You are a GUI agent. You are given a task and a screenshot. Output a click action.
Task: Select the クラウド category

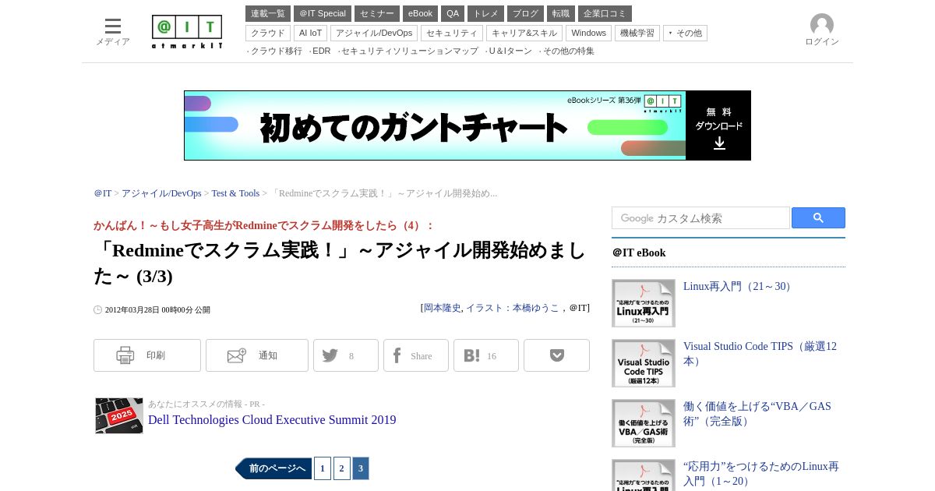(x=268, y=34)
